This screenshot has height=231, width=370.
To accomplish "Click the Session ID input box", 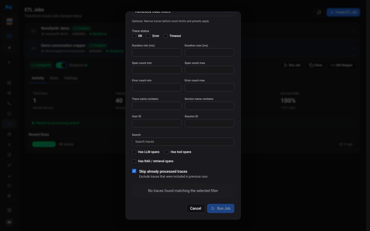I will tap(209, 123).
